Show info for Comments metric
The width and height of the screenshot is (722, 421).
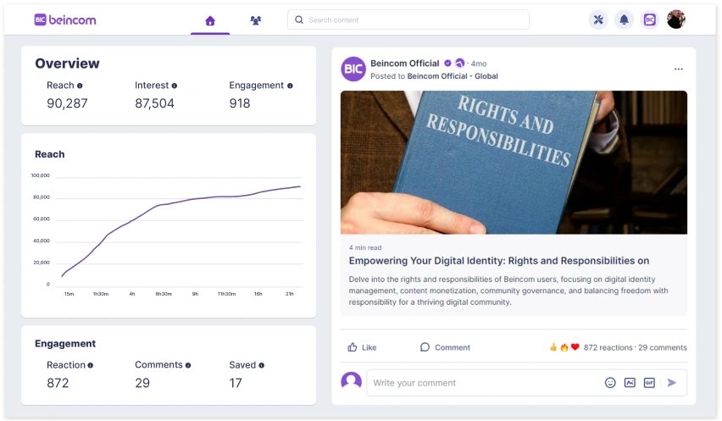(x=188, y=365)
